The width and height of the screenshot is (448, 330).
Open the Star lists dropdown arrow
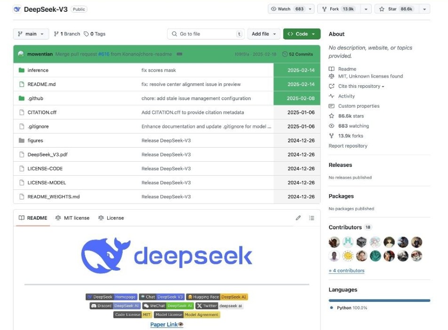pos(424,9)
